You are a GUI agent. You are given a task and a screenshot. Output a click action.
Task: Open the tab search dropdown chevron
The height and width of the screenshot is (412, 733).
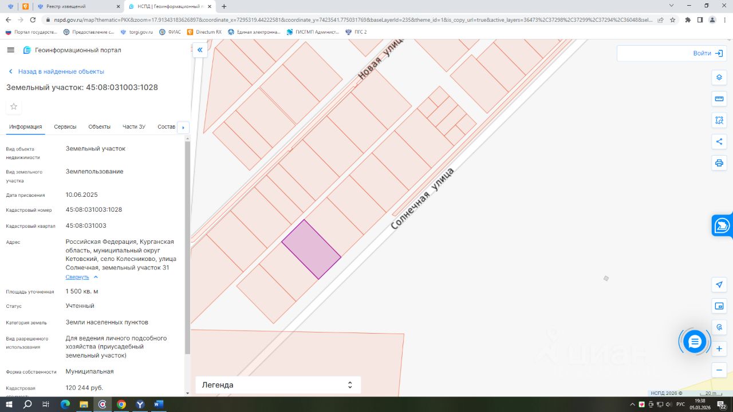(x=671, y=6)
